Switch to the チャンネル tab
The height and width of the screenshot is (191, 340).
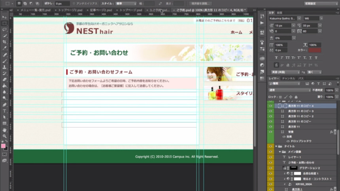click(x=288, y=78)
